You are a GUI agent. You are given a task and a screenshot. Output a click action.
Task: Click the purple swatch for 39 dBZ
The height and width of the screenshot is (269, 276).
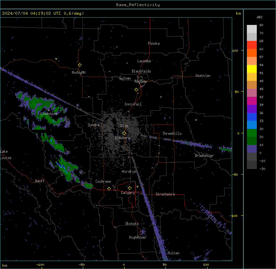[x=252, y=109]
